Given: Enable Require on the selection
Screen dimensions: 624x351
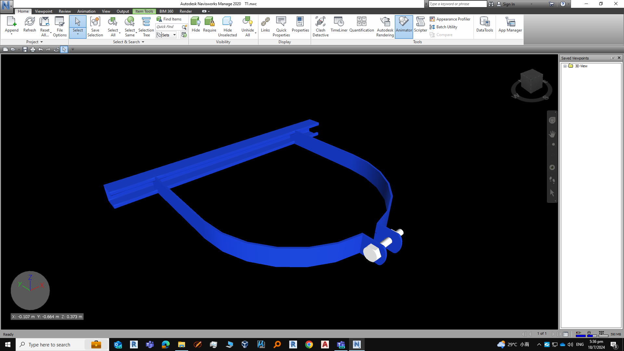Looking at the screenshot, I should (209, 25).
